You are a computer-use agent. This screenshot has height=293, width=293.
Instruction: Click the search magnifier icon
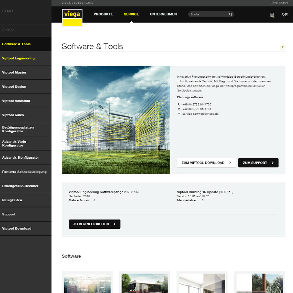(x=231, y=14)
